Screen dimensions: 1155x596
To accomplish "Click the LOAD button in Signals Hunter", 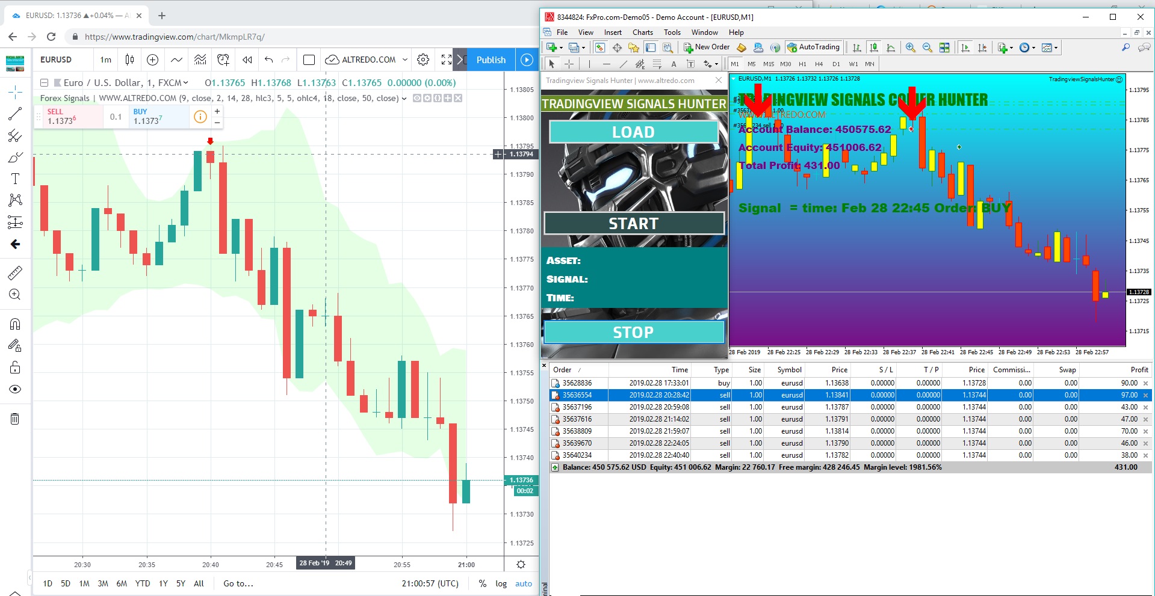I will click(x=633, y=132).
